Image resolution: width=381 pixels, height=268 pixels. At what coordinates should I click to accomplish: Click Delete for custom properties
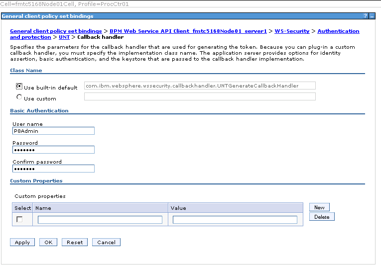[322, 217]
